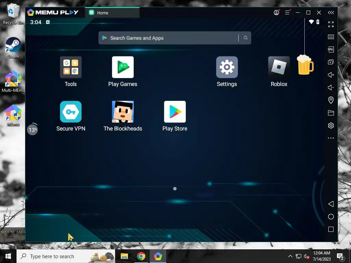Click the MEmu taskbar icon
The width and height of the screenshot is (351, 263).
coord(158,256)
